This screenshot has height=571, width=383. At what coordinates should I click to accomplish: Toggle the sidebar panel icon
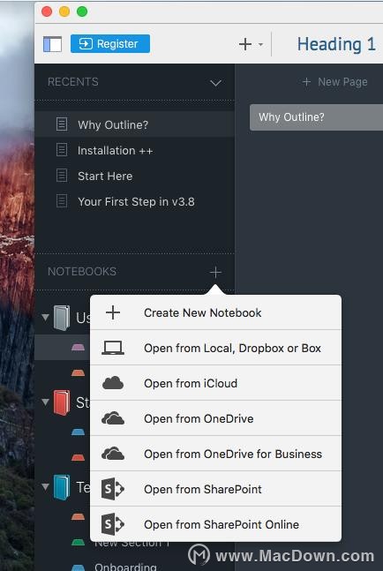(x=52, y=44)
